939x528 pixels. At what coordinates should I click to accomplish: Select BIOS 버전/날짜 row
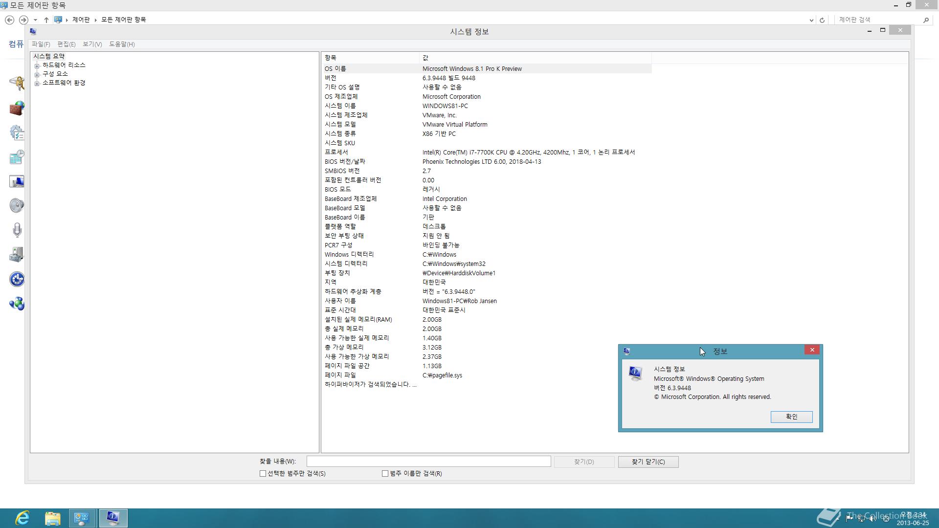(x=487, y=161)
